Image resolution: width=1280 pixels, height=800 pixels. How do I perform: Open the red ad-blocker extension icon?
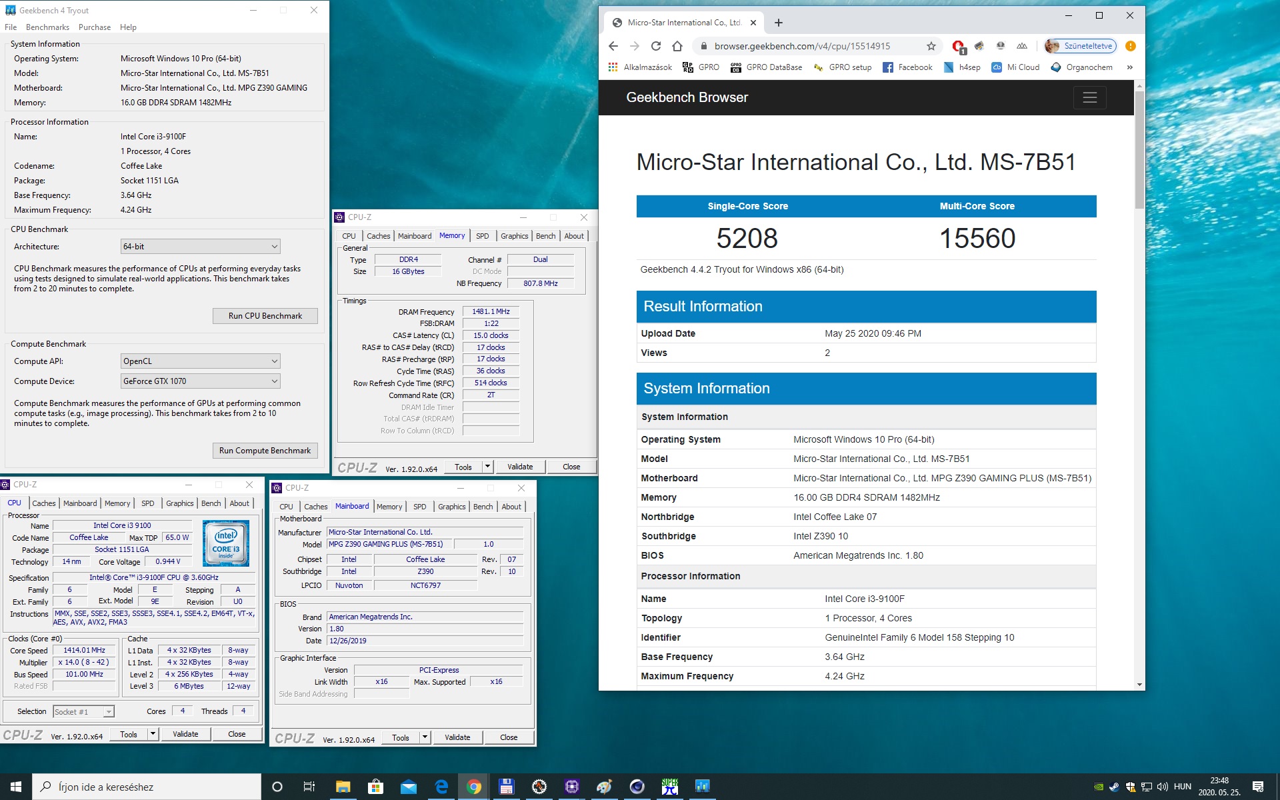coord(958,46)
